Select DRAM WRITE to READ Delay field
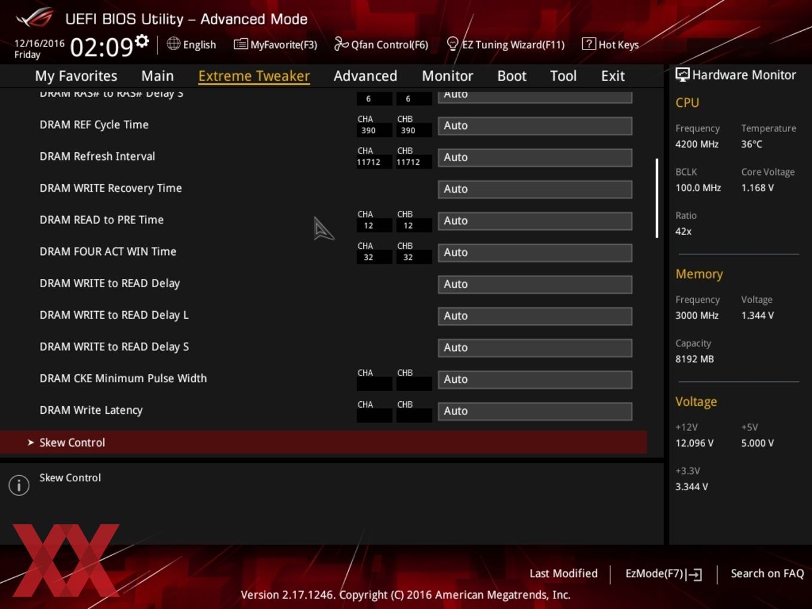The width and height of the screenshot is (812, 609). pyautogui.click(x=535, y=284)
